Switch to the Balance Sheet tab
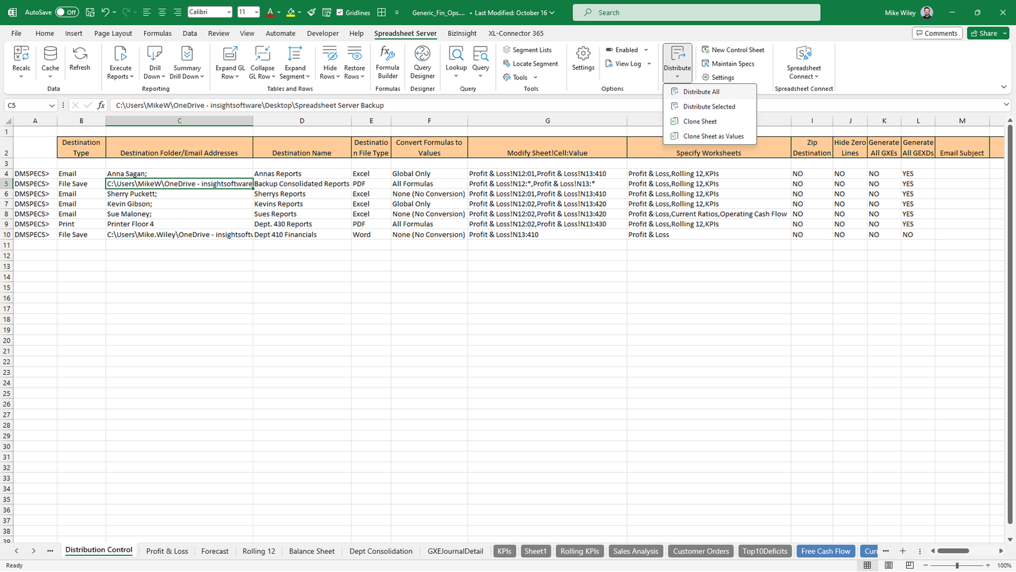Viewport: 1016px width, 572px height. (x=312, y=551)
